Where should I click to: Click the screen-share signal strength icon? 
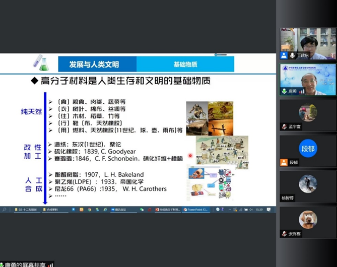point(50,264)
